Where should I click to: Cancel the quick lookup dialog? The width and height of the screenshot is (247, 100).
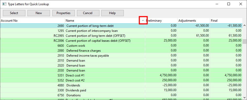coord(88,13)
